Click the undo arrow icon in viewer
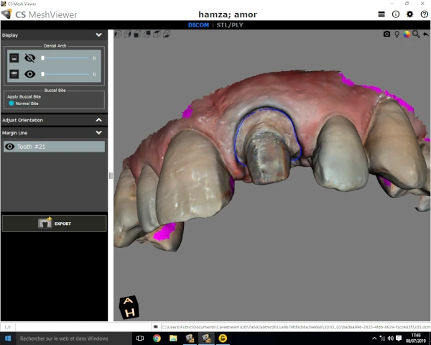This screenshot has width=431, height=345. pyautogui.click(x=425, y=34)
